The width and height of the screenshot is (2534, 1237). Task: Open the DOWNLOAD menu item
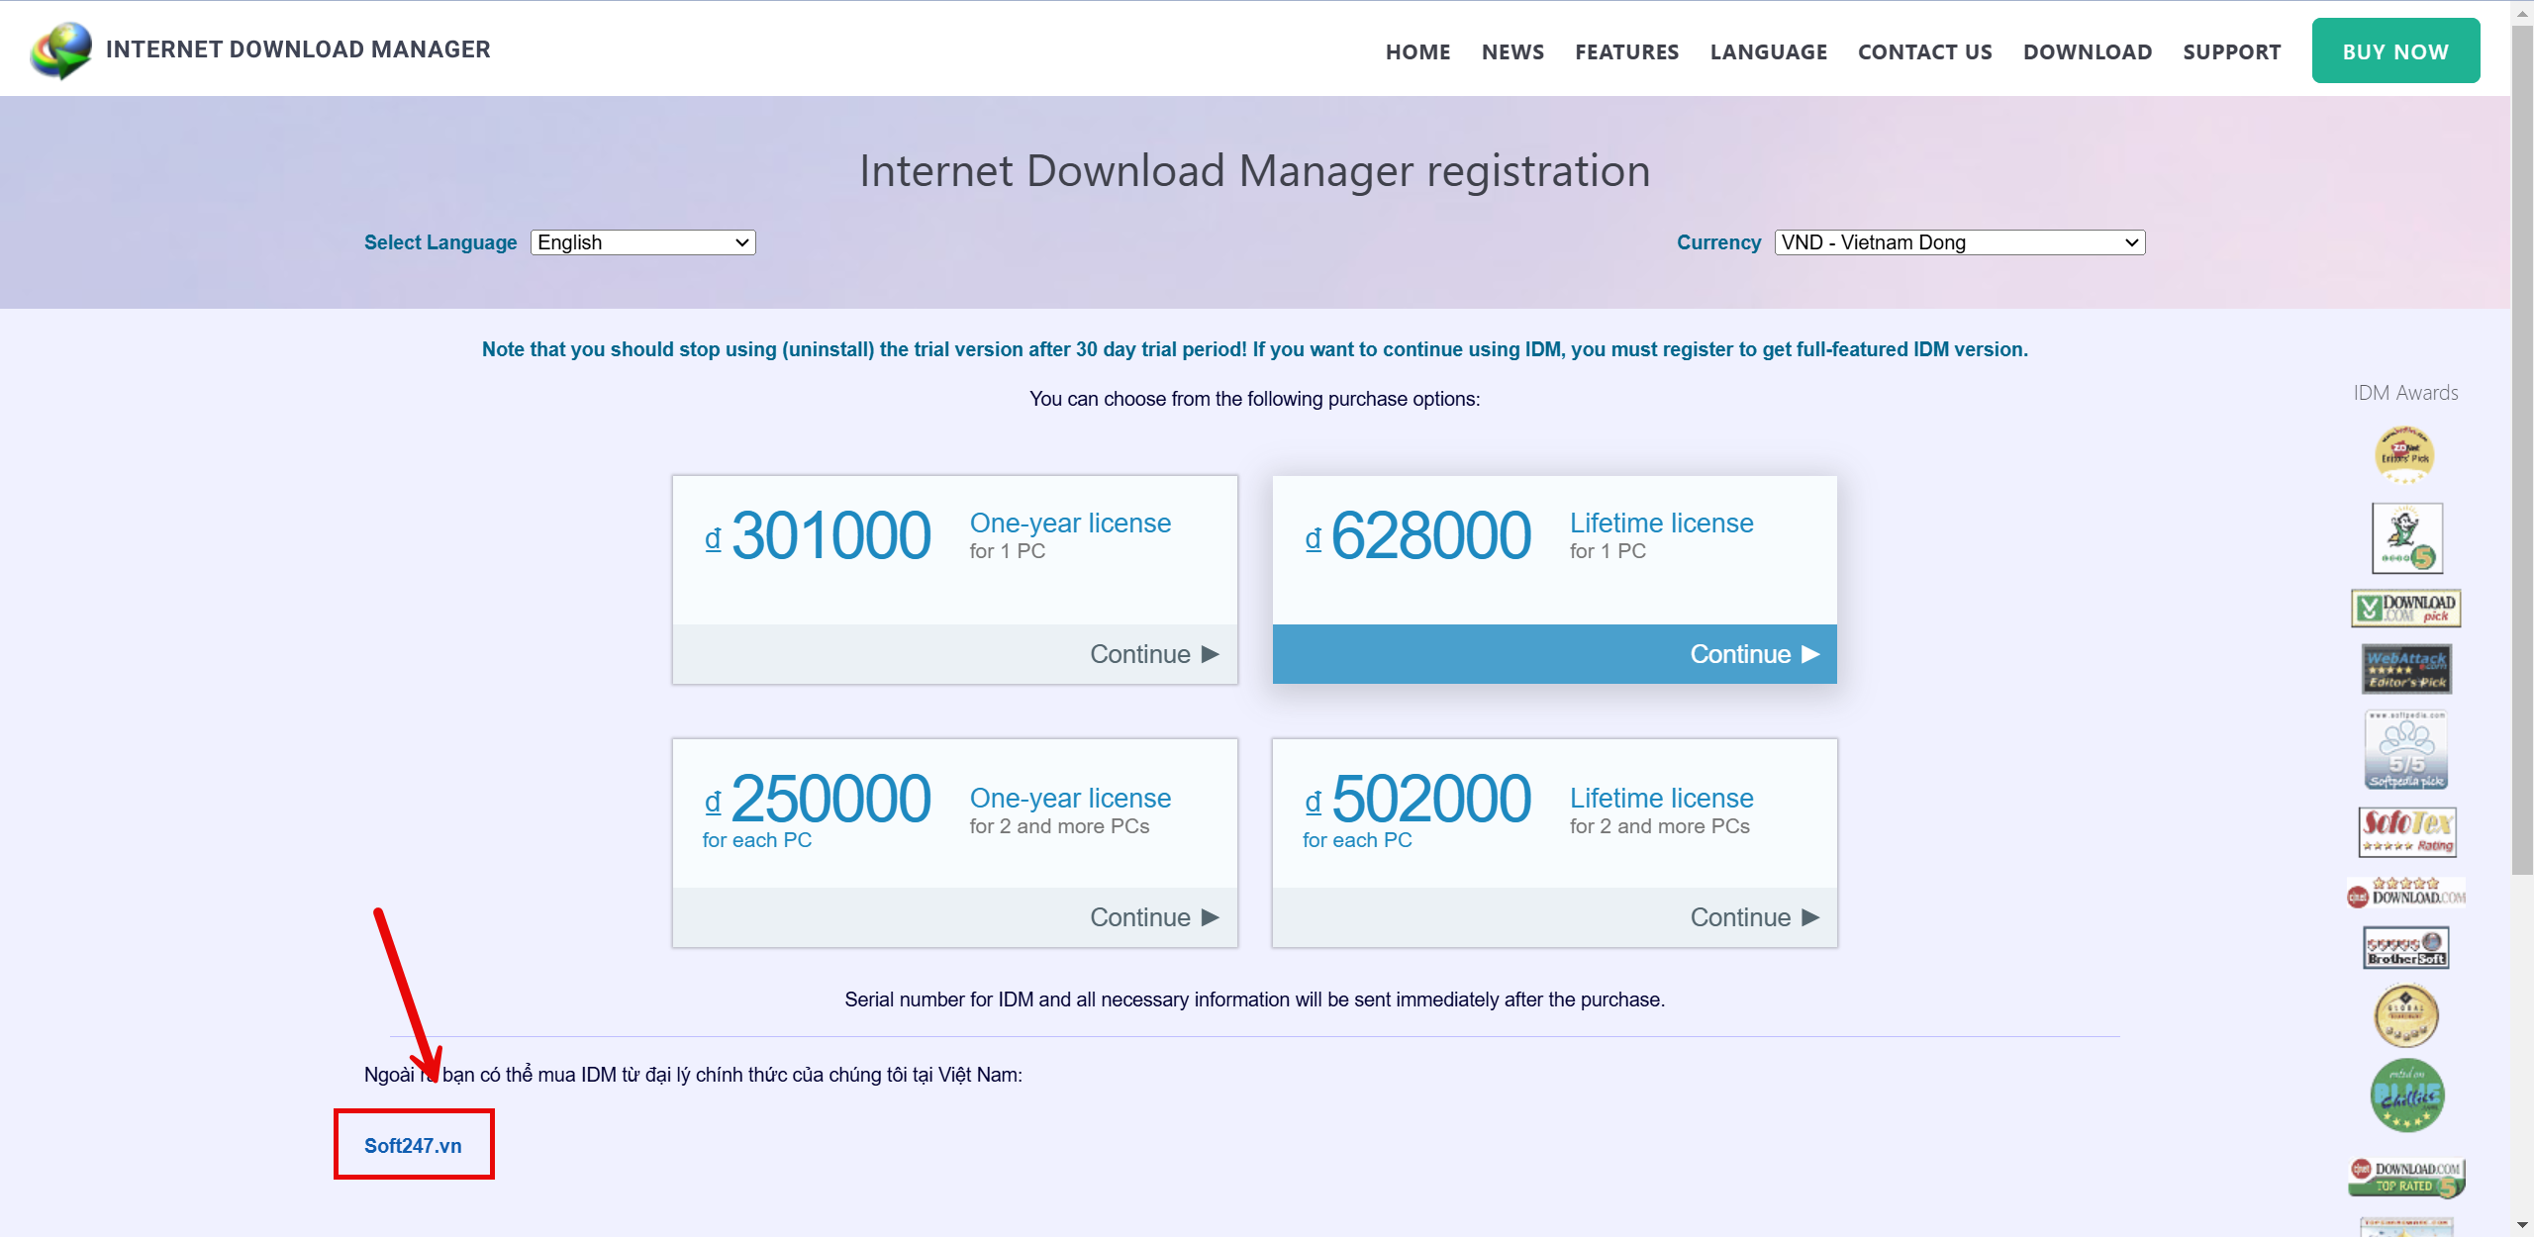pyautogui.click(x=2088, y=51)
